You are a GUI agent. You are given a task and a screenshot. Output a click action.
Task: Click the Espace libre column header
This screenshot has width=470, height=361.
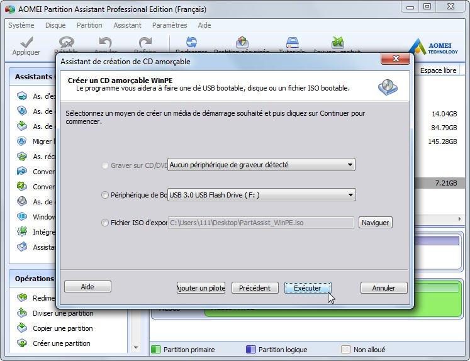click(x=439, y=70)
